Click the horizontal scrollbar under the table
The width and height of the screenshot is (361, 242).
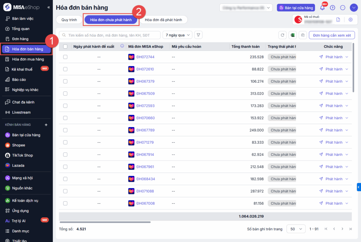coord(105,222)
